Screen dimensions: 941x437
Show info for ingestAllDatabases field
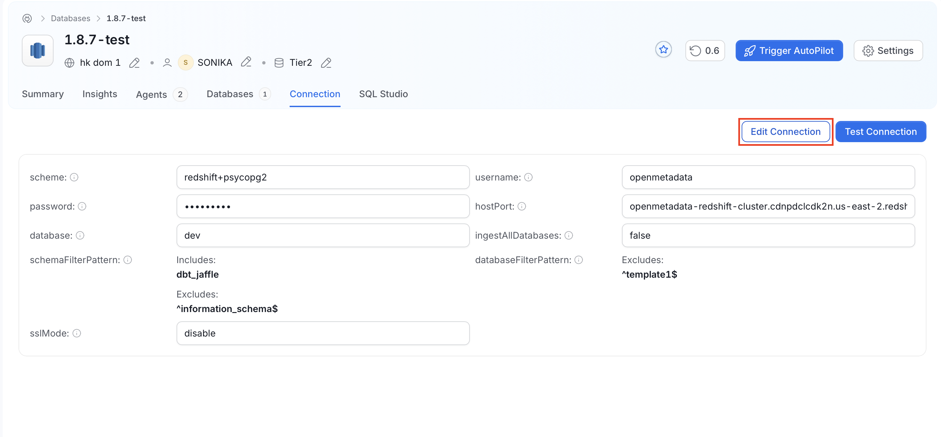[569, 235]
